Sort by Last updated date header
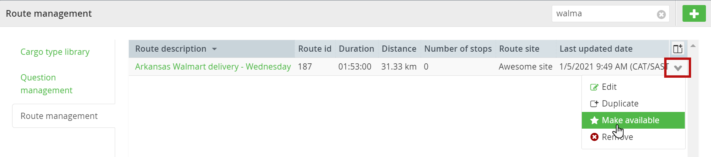 click(x=596, y=49)
